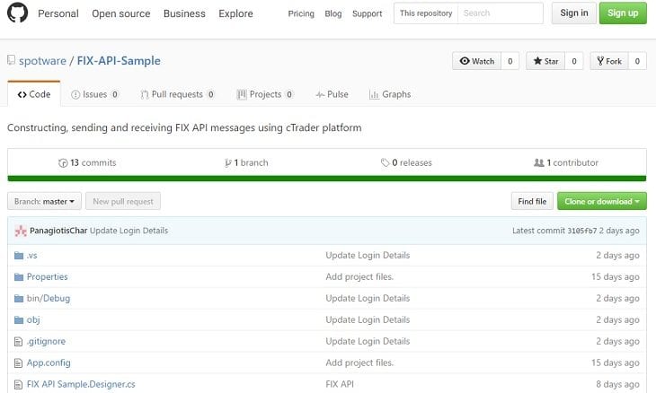Click the Find file button
The image size is (656, 393).
[532, 201]
